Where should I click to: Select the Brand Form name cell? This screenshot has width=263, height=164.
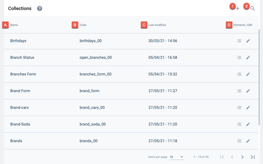coord(20,91)
